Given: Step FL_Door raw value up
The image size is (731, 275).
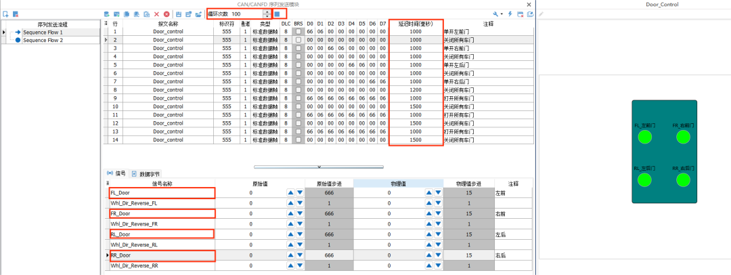Looking at the screenshot, I should [291, 192].
